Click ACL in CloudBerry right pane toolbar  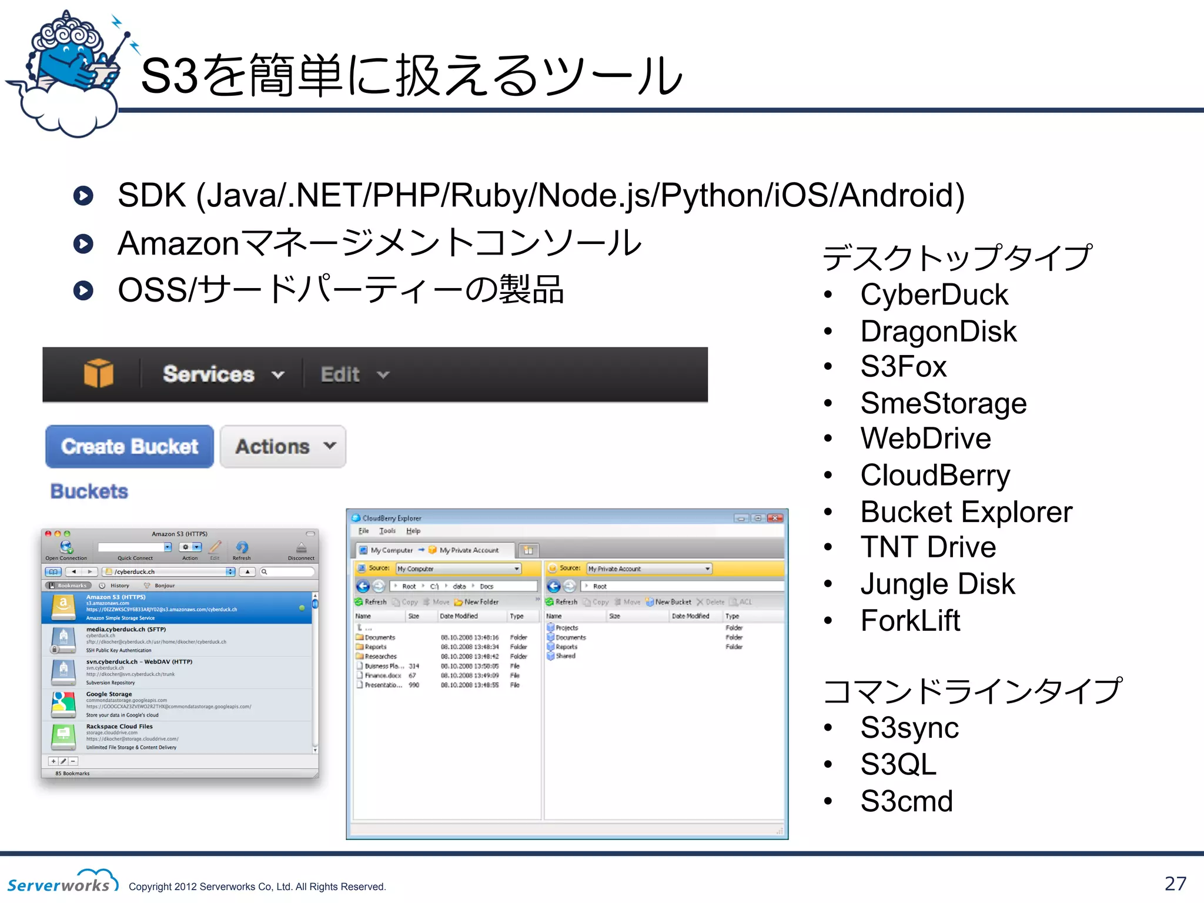[741, 602]
